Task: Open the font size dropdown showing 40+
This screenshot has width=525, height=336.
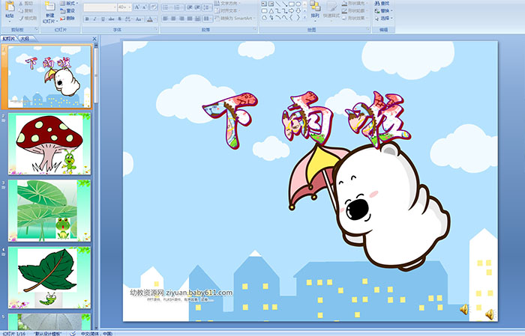Action: point(124,7)
